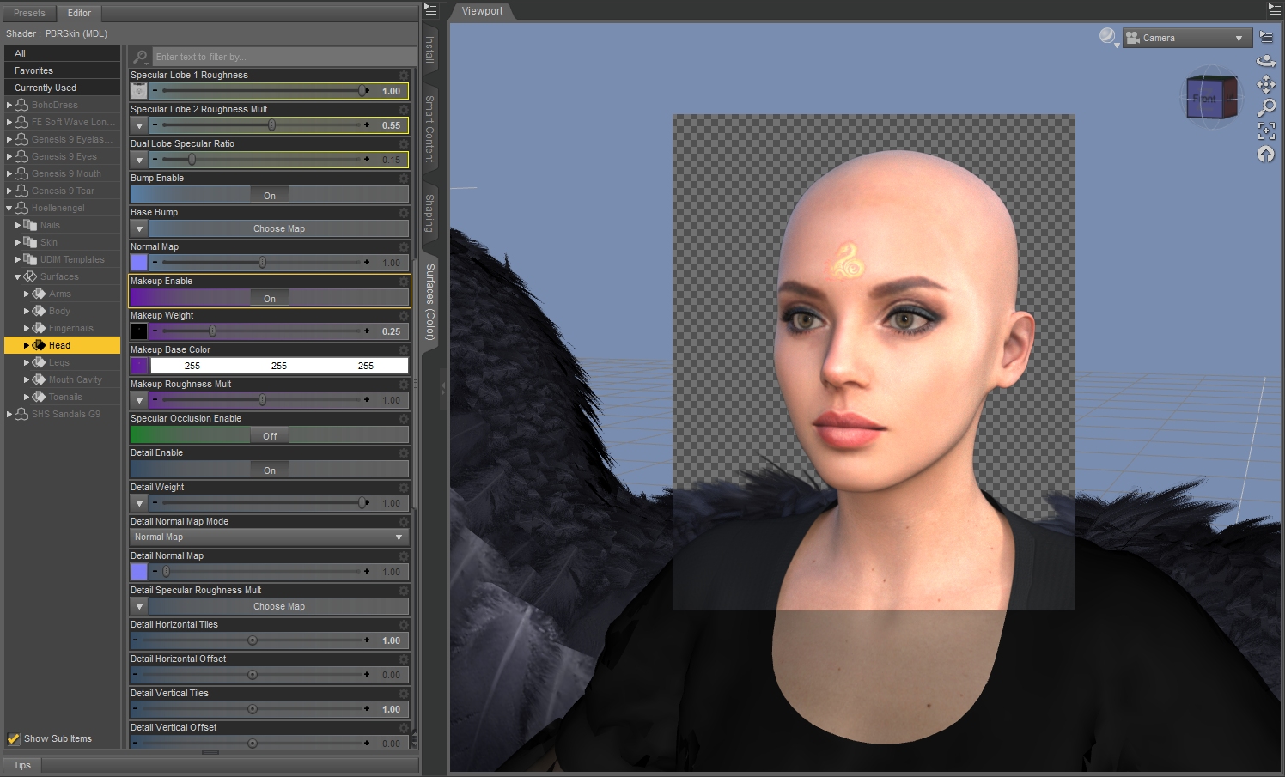Select the orbit camera tool

tap(1266, 61)
